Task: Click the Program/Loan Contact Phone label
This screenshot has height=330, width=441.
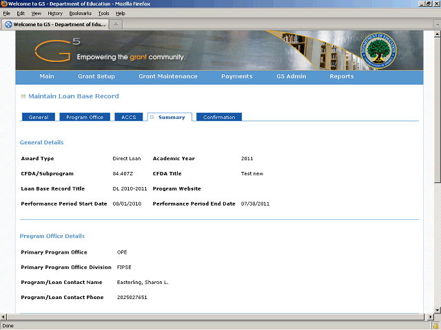Action: 62,298
